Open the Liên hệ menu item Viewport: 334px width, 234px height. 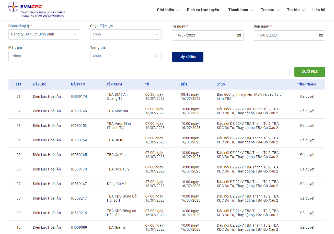pos(319,10)
